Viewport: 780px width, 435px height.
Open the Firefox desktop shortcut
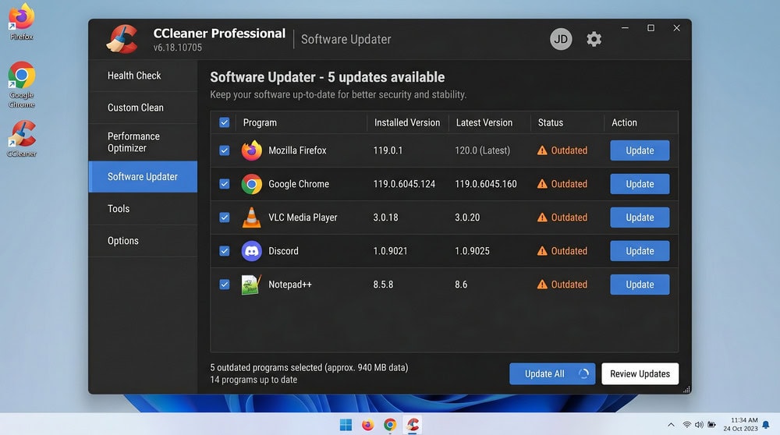click(21, 22)
